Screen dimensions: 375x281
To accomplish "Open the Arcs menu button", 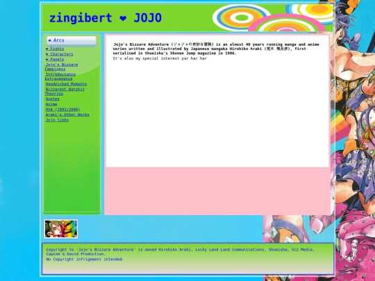I will pos(72,40).
